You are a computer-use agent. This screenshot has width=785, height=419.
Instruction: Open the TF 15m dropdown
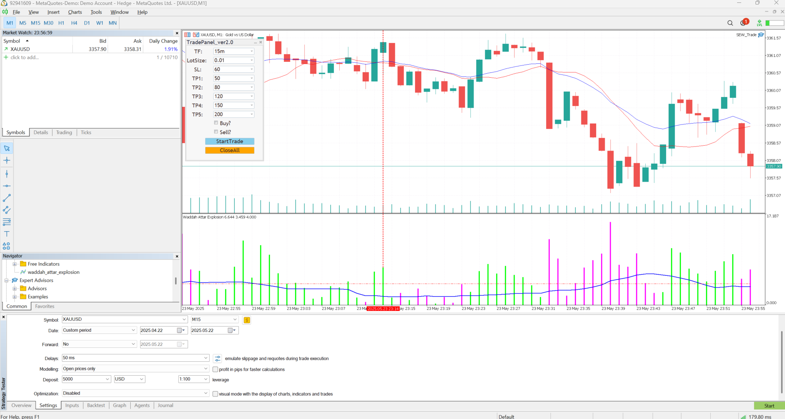point(234,51)
